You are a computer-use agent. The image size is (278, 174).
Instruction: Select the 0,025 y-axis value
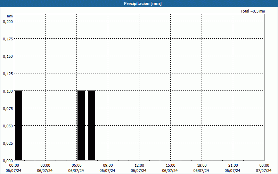click(8, 143)
